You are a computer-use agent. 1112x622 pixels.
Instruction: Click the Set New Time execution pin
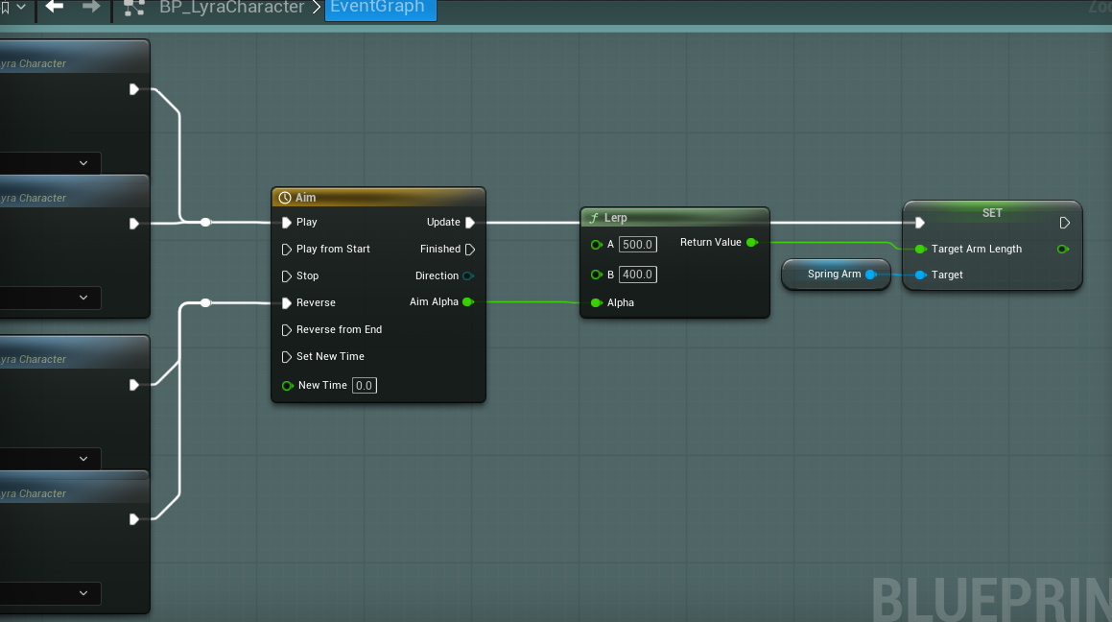click(287, 357)
